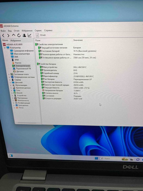Expand the Сервер node
The width and height of the screenshot is (143, 191).
[x=10, y=80]
